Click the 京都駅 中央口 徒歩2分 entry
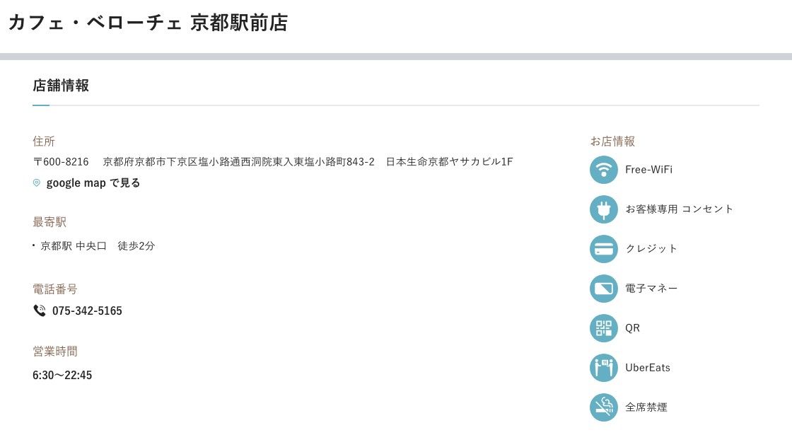 tap(98, 246)
